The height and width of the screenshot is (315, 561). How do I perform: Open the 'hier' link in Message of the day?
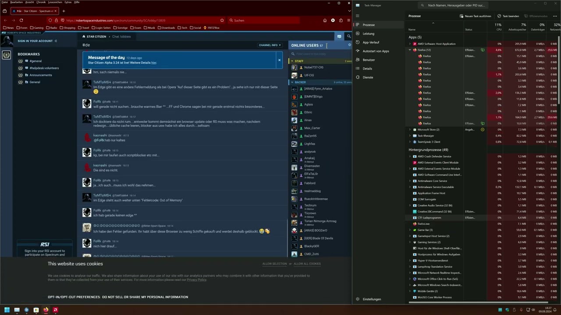tap(153, 63)
